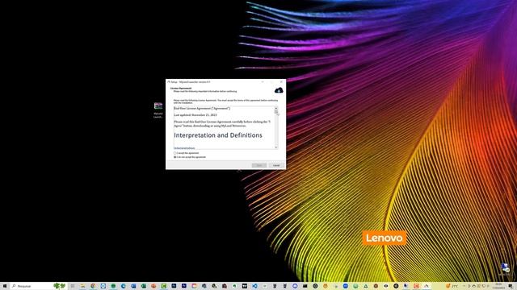Click the scrollbar thumb in the license text box
517x290 pixels.
[x=276, y=112]
